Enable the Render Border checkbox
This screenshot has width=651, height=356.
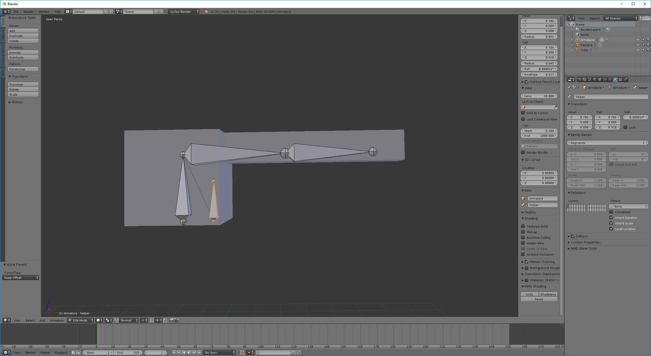click(523, 152)
